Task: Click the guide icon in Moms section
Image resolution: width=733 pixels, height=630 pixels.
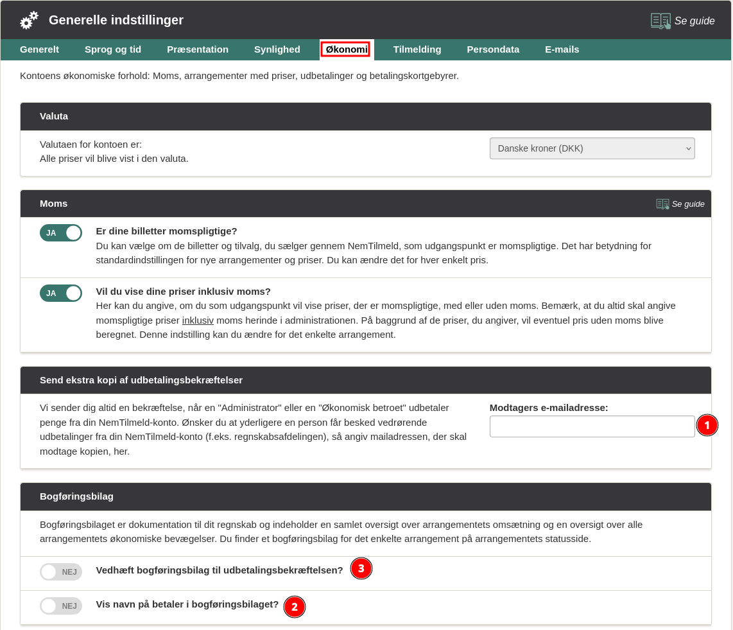Action: coord(662,204)
